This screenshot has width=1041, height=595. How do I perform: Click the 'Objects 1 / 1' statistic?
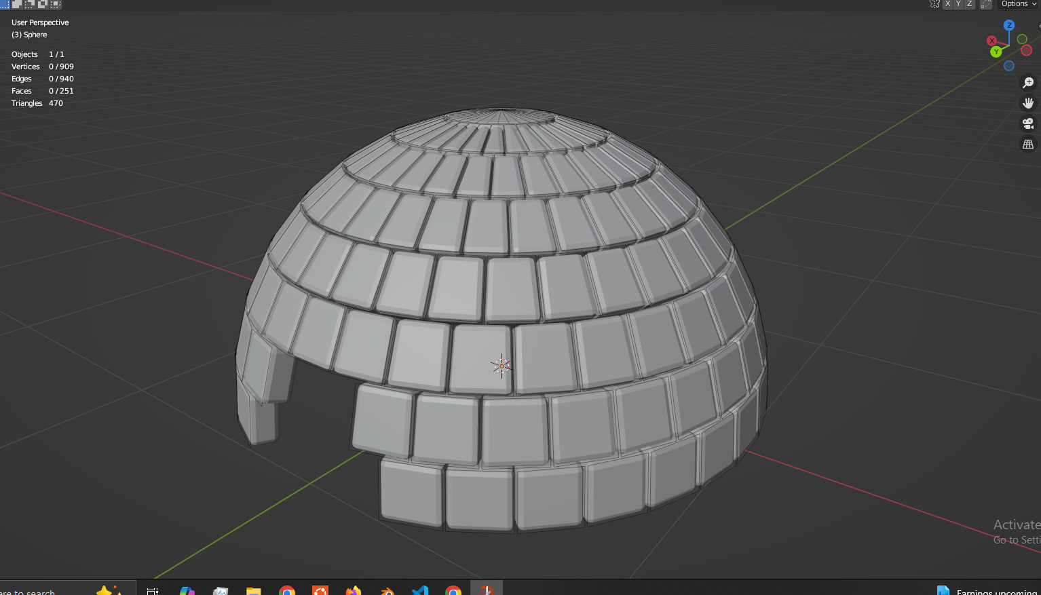38,54
